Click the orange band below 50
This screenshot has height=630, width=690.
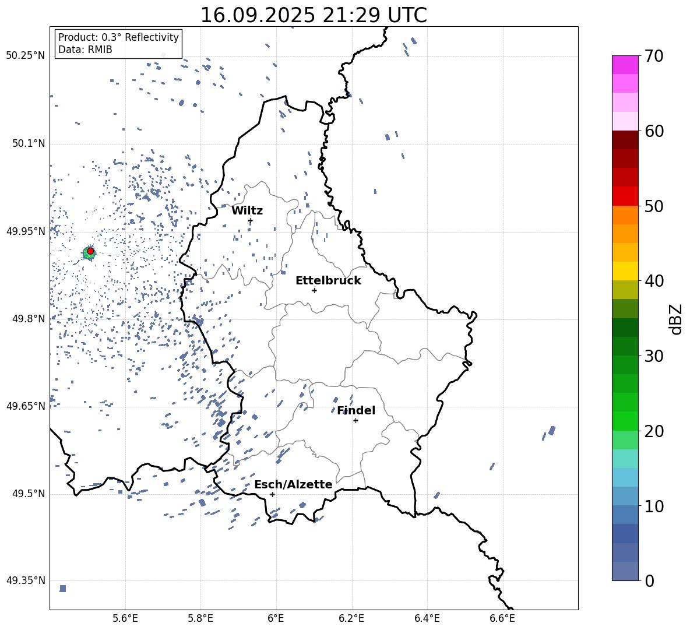pos(625,215)
